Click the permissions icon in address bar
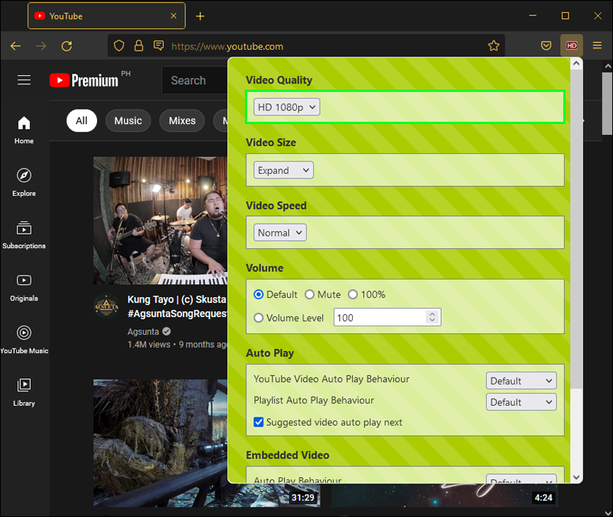Image resolution: width=613 pixels, height=517 pixels. click(158, 46)
